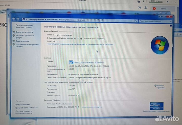Screen dimensions: 182x125
Task: Select Service Pack 1 text
Action: pos(52,41)
